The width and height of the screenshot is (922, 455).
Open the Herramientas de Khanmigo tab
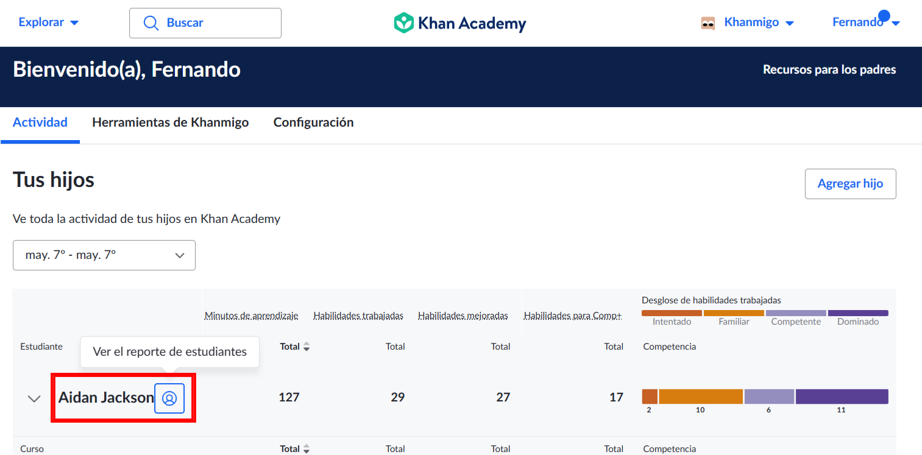click(171, 122)
